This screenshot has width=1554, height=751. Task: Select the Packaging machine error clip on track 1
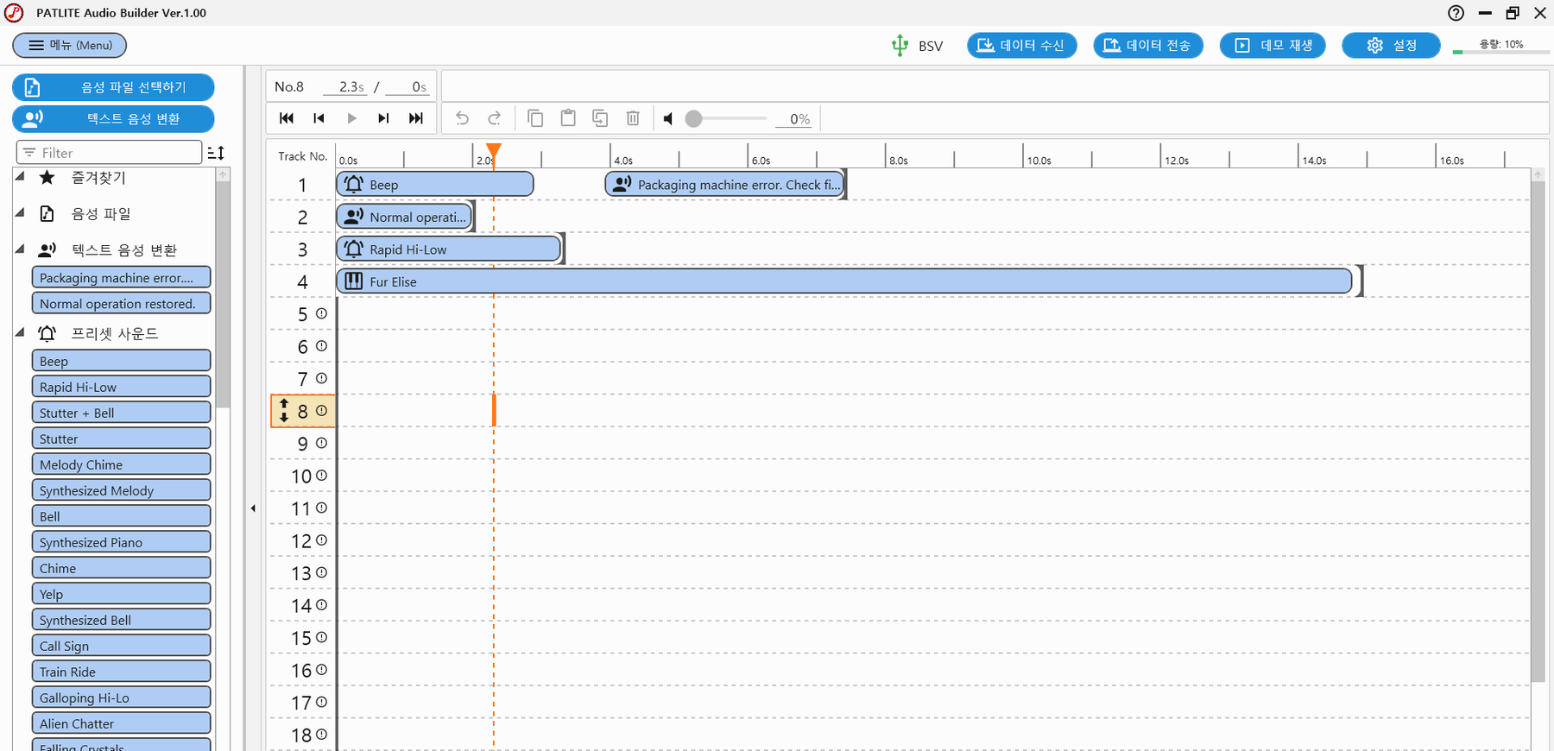click(x=724, y=185)
